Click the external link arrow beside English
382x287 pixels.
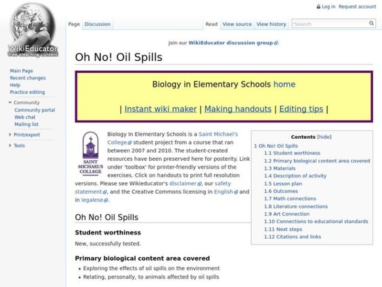(236, 191)
